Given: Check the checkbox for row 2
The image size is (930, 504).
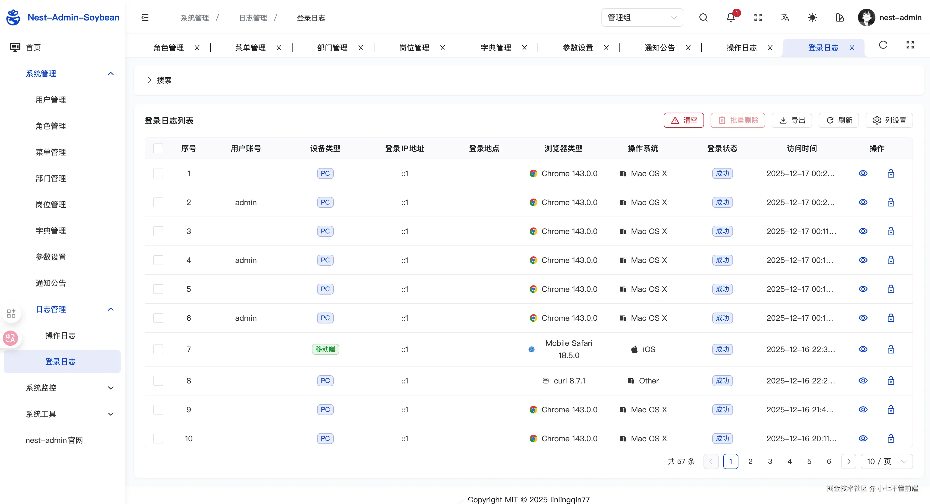Looking at the screenshot, I should (x=158, y=202).
